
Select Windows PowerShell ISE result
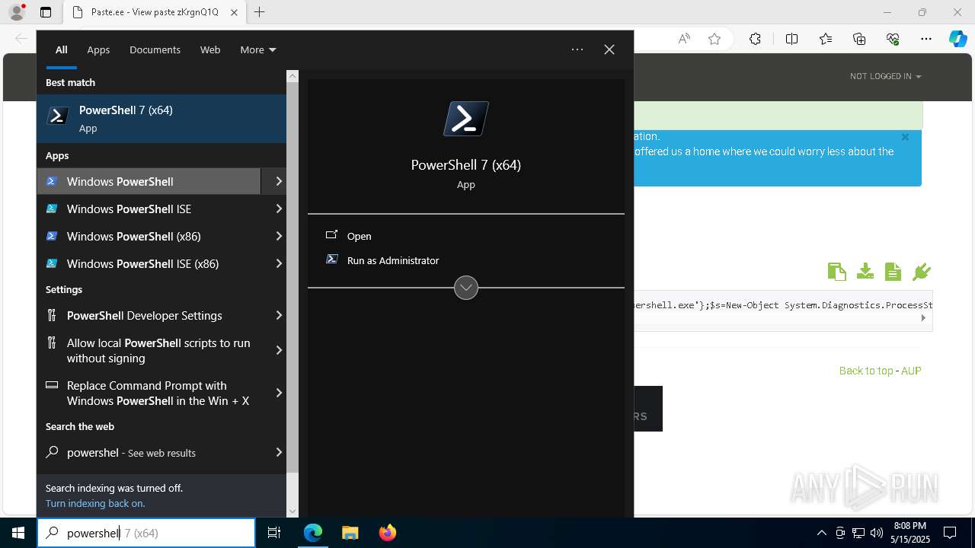pos(149,209)
